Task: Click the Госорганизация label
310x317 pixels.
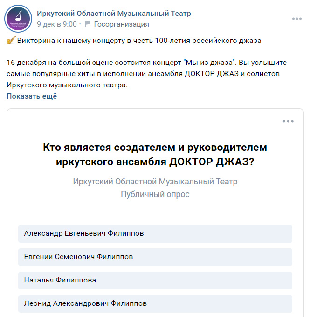Action: [122, 24]
